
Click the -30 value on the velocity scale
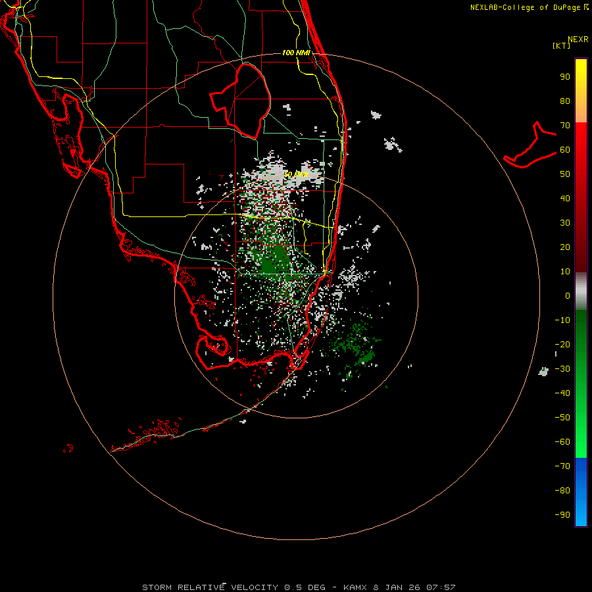point(562,369)
